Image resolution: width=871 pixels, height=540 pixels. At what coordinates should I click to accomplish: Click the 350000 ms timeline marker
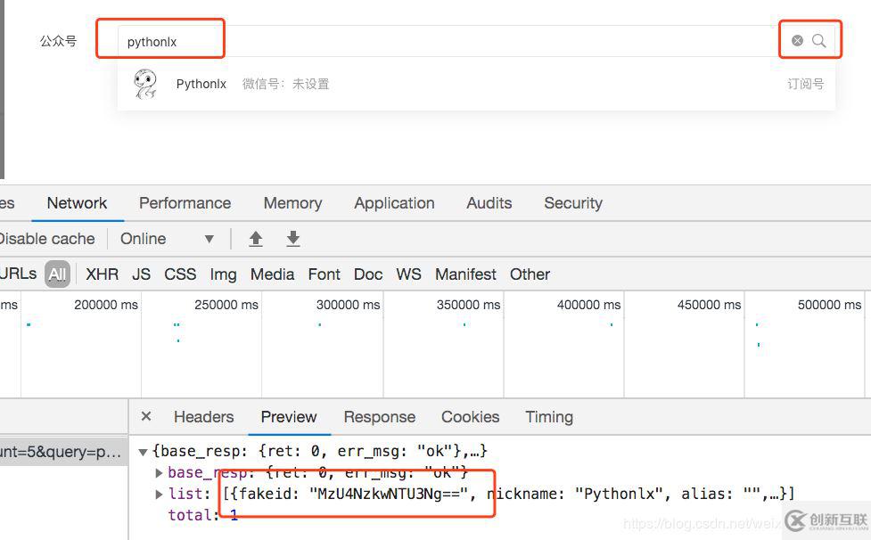[x=468, y=305]
